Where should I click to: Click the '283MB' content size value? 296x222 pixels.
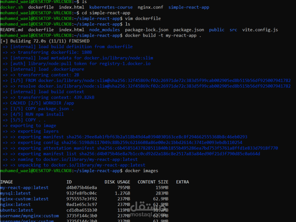click(x=162, y=193)
